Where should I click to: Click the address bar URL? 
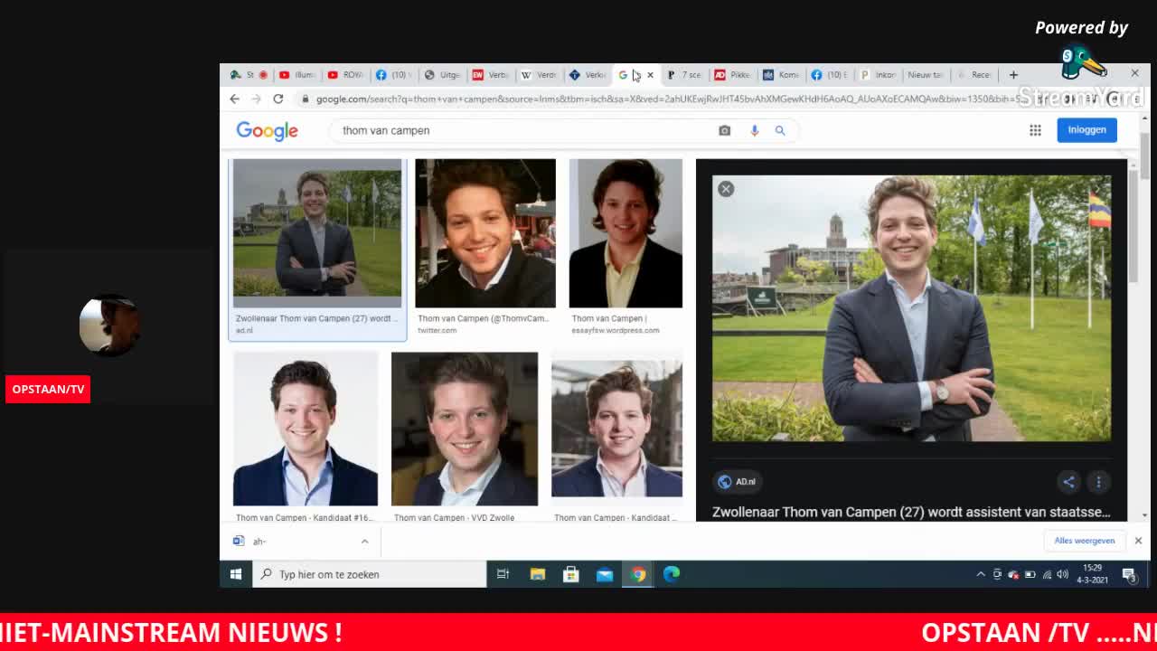click(669, 99)
